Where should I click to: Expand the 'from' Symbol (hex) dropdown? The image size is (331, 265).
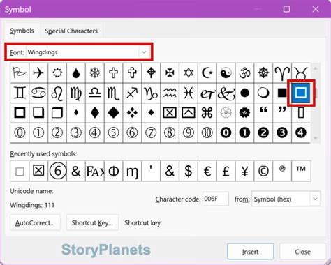coord(315,199)
